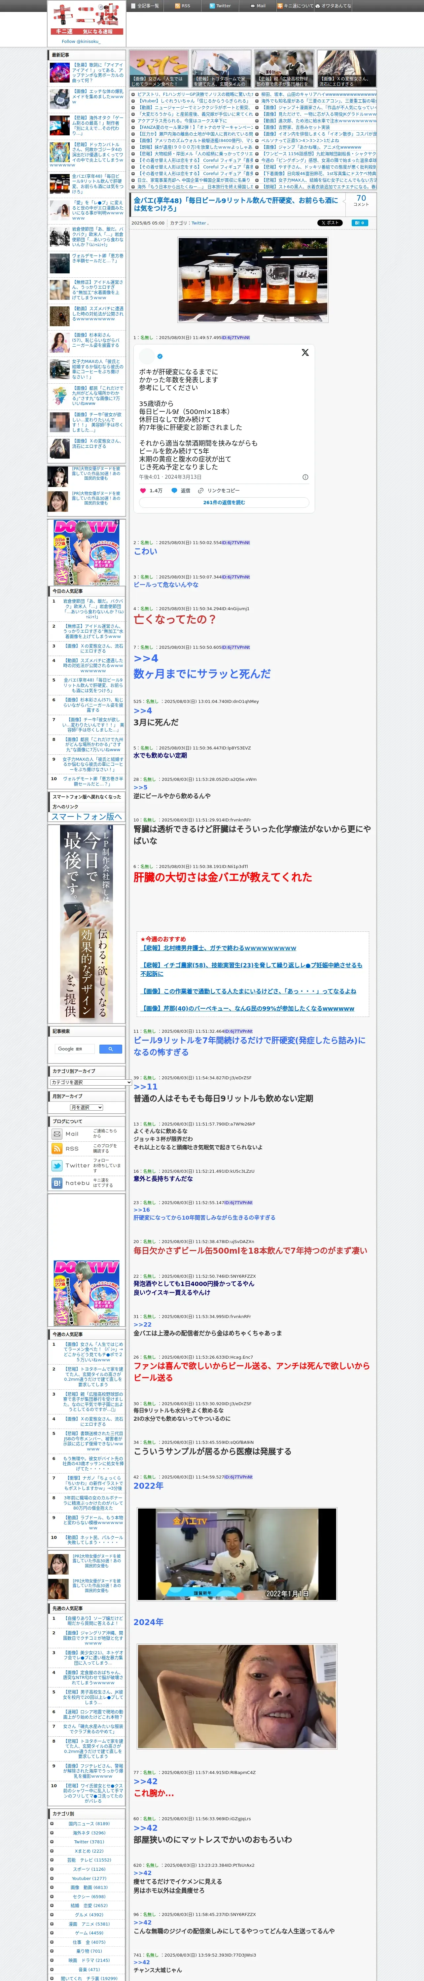Viewport: 424px width, 1981px height.
Task: Open recommended link 芹那(40)のバーベキュー
Action: [x=248, y=1008]
